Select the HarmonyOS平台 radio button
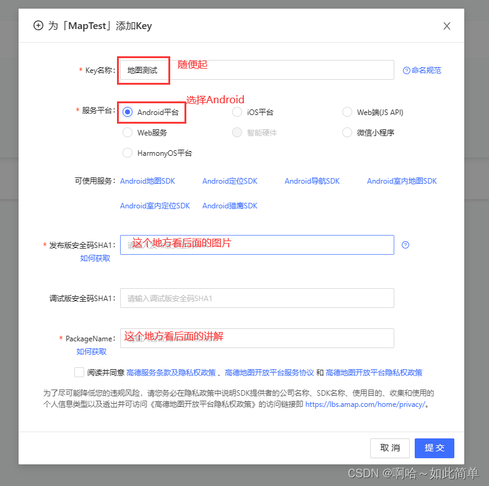489x486 pixels. [128, 153]
